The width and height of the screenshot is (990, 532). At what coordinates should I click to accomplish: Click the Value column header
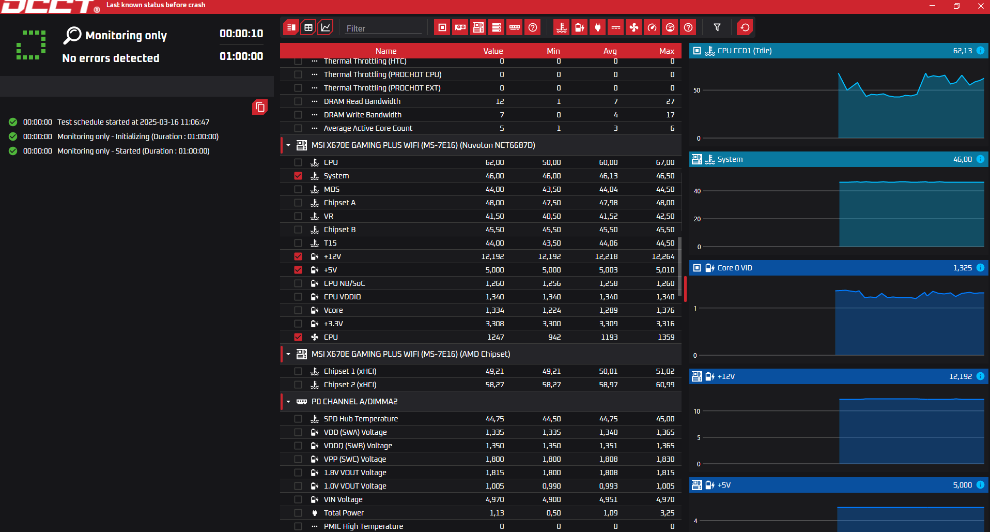click(493, 51)
